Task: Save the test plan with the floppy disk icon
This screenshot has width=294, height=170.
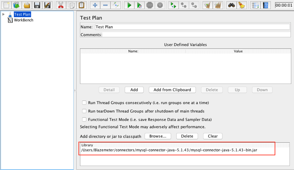Action: (37, 5)
